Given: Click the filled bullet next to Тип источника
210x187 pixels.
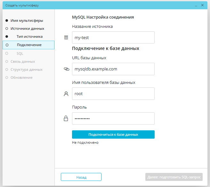Looking at the screenshot, I should [7, 37].
